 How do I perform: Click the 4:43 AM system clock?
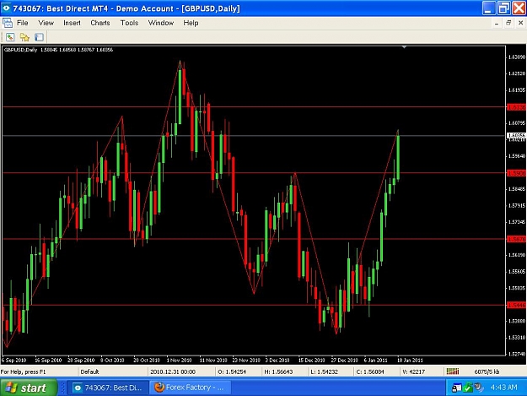503,388
